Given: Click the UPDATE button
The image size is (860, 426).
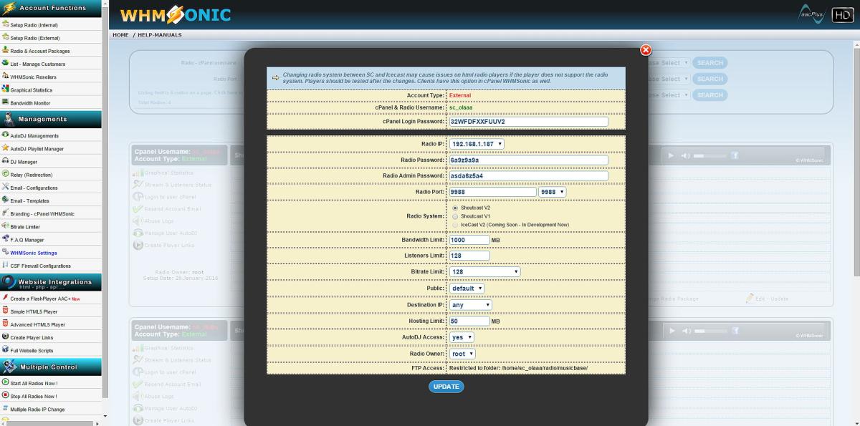Looking at the screenshot, I should coord(446,387).
